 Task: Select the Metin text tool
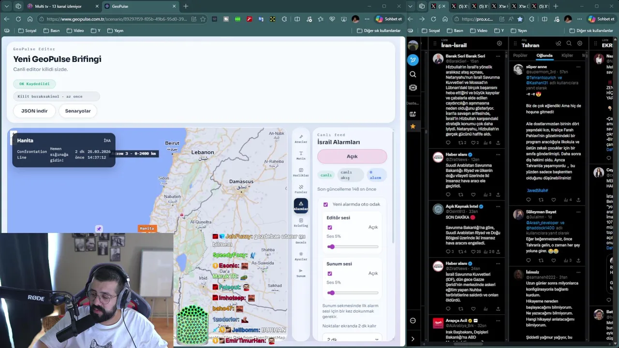301,156
